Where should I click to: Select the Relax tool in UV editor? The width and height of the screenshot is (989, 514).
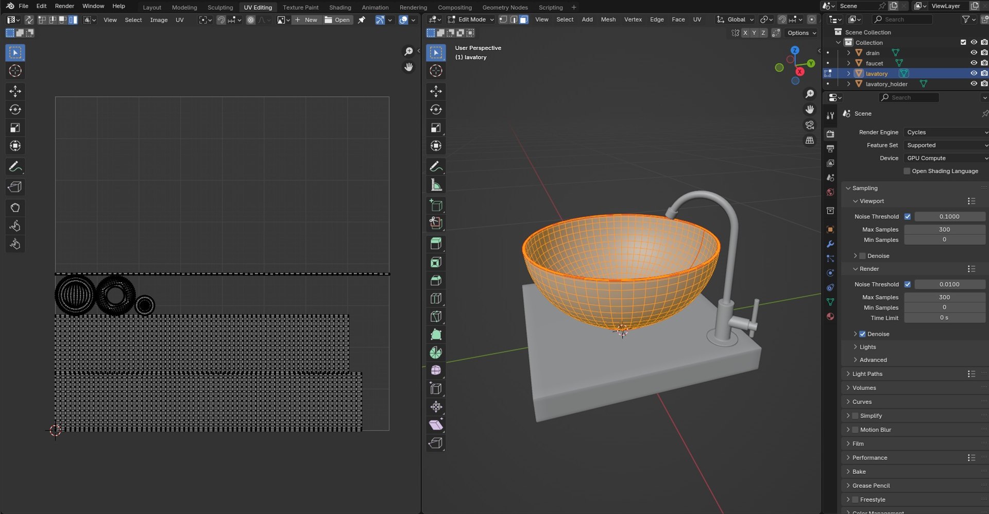point(15,226)
